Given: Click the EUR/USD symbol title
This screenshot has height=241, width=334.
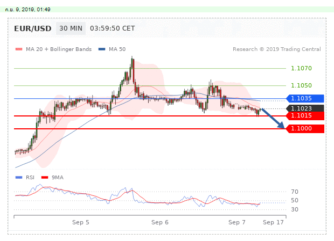Looking at the screenshot, I should (33, 28).
